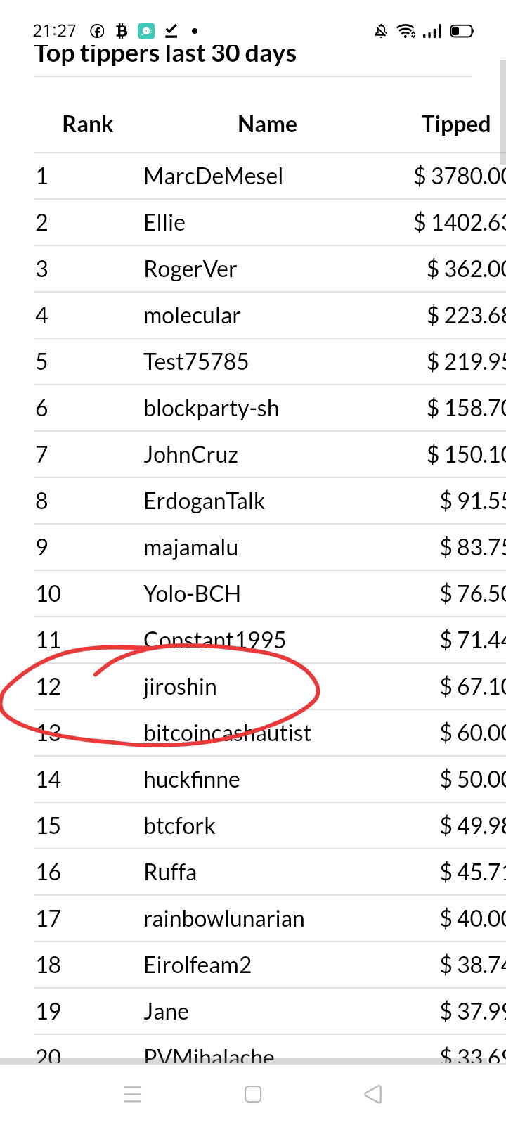Click the Tipped column header
This screenshot has height=1125, width=506.
(x=455, y=124)
